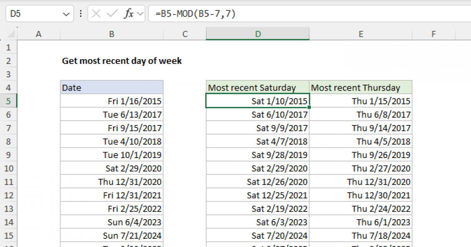Screen dimensions: 471x247
Task: Click the vertical dots formula bar handle
Action: click(80, 14)
